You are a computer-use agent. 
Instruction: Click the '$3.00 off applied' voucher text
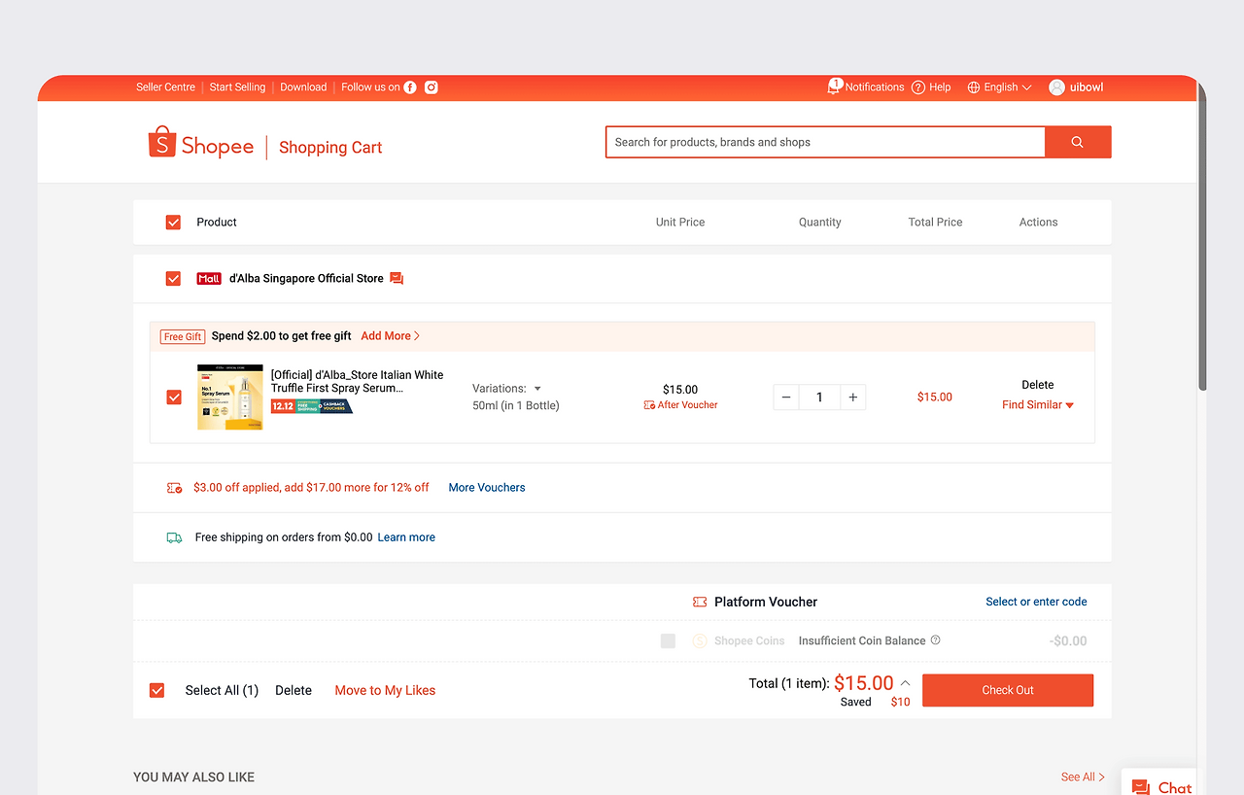(x=311, y=488)
